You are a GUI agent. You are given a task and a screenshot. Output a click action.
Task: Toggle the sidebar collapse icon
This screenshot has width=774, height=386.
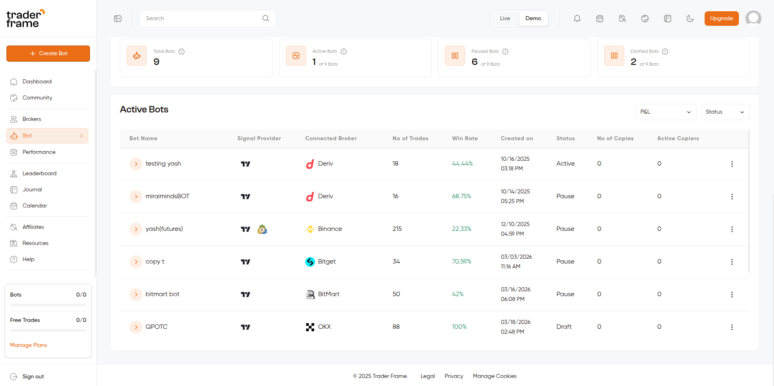click(118, 19)
